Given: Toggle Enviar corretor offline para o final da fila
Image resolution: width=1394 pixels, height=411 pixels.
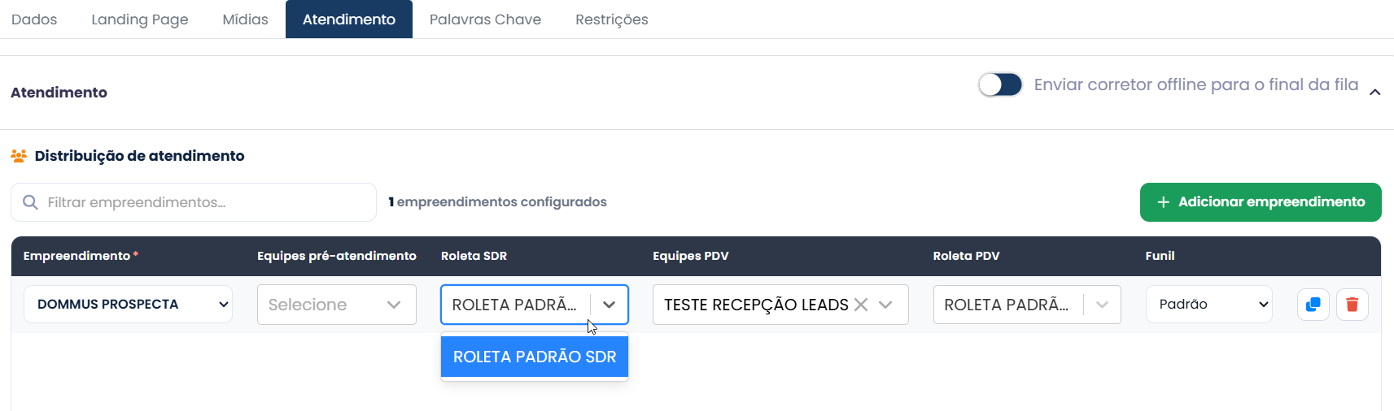Looking at the screenshot, I should 1000,84.
